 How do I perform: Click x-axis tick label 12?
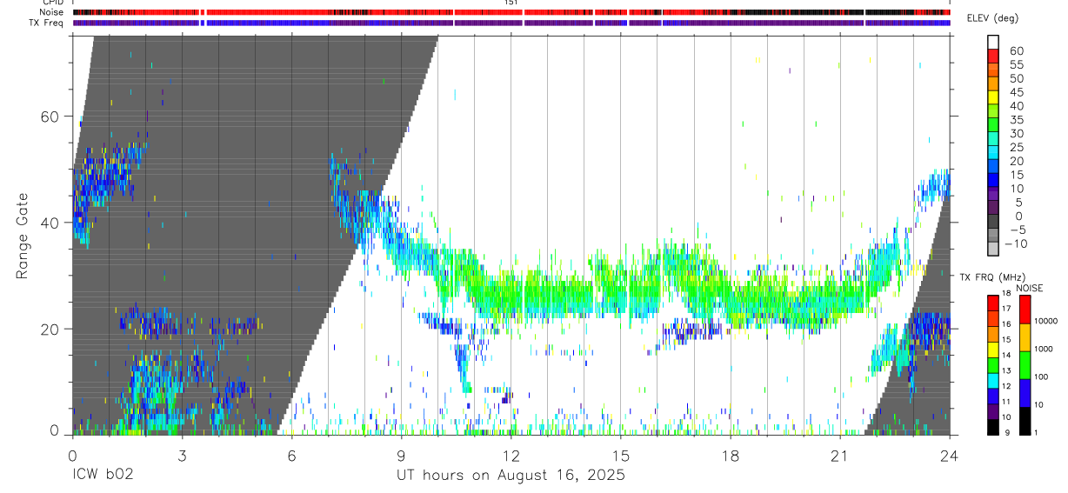tap(511, 455)
